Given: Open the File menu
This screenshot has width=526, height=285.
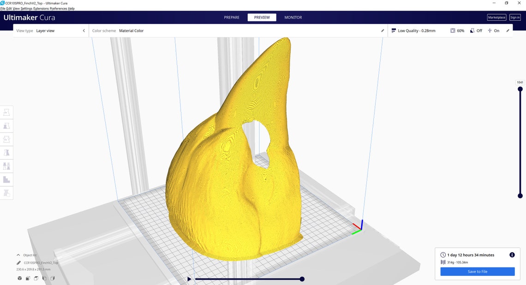Looking at the screenshot, I should pyautogui.click(x=3, y=8).
